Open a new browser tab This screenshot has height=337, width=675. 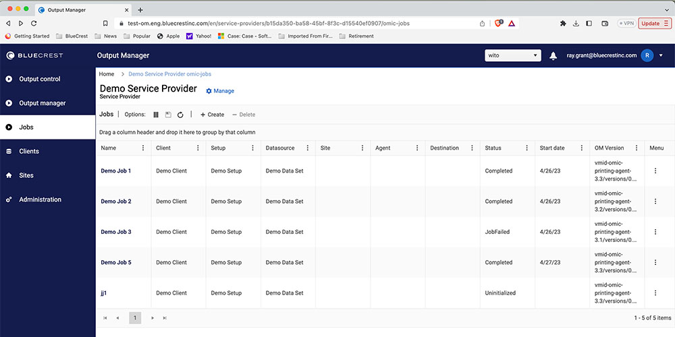pos(140,10)
